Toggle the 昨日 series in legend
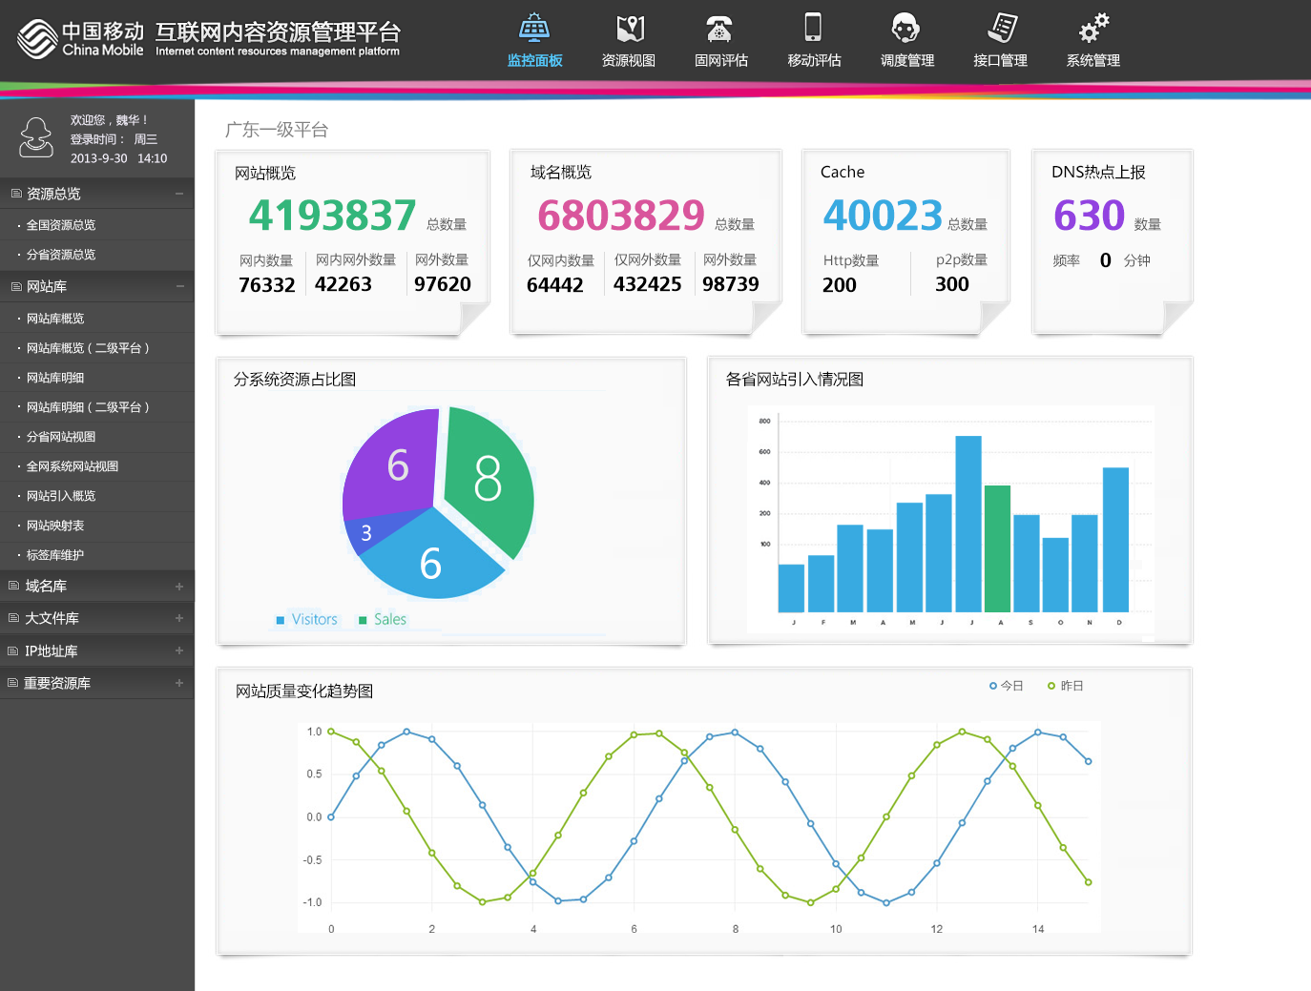This screenshot has width=1311, height=991. tap(1065, 686)
